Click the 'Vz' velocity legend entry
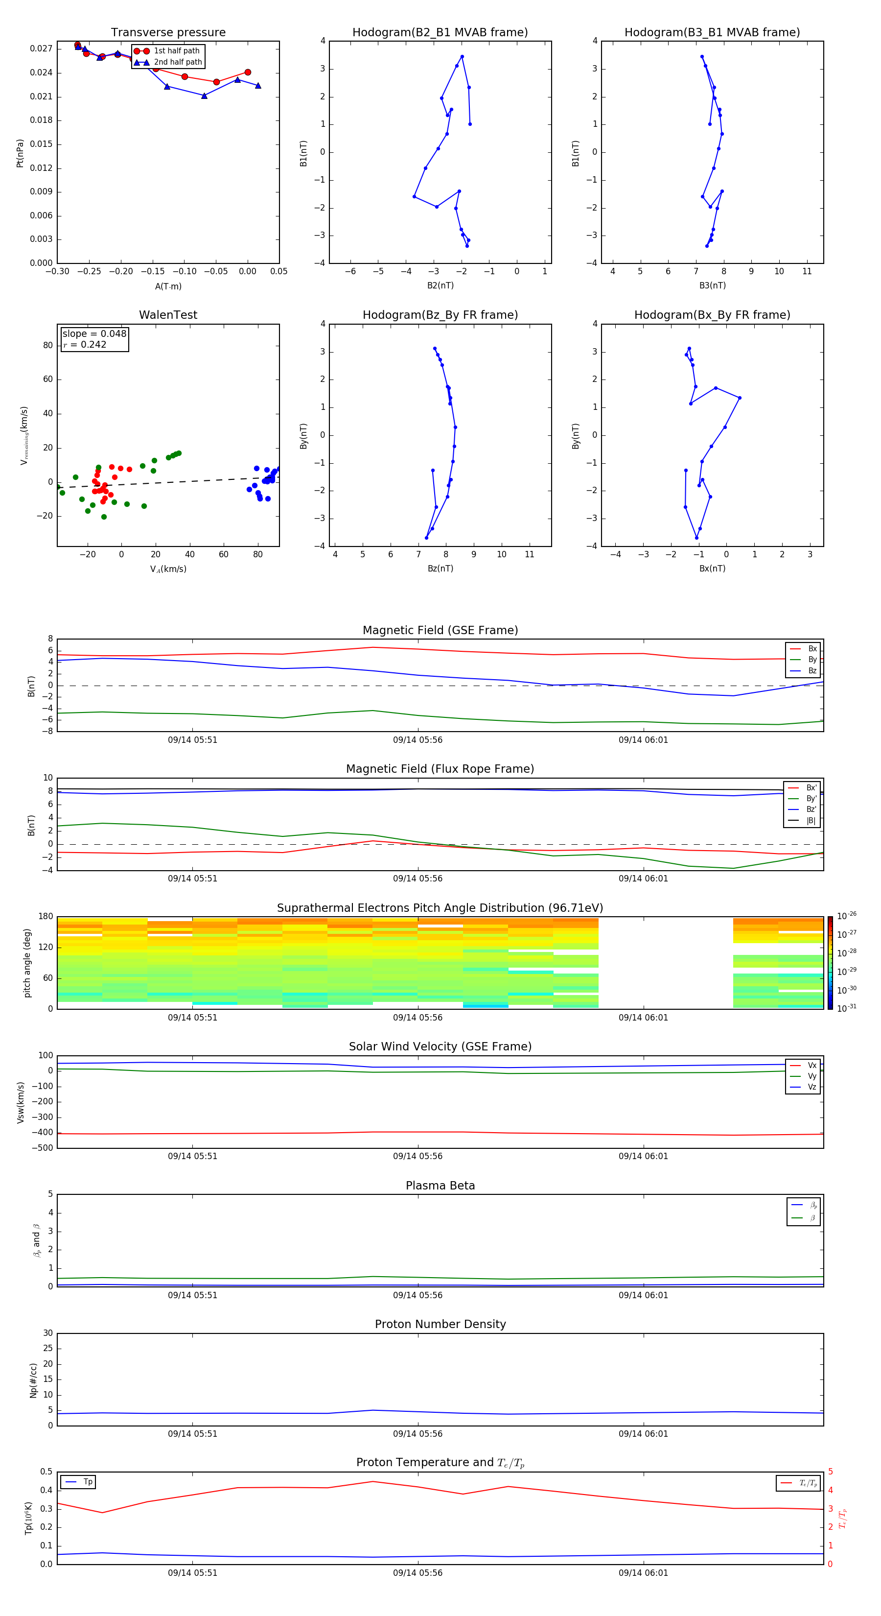The width and height of the screenshot is (881, 1616). pyautogui.click(x=803, y=1087)
